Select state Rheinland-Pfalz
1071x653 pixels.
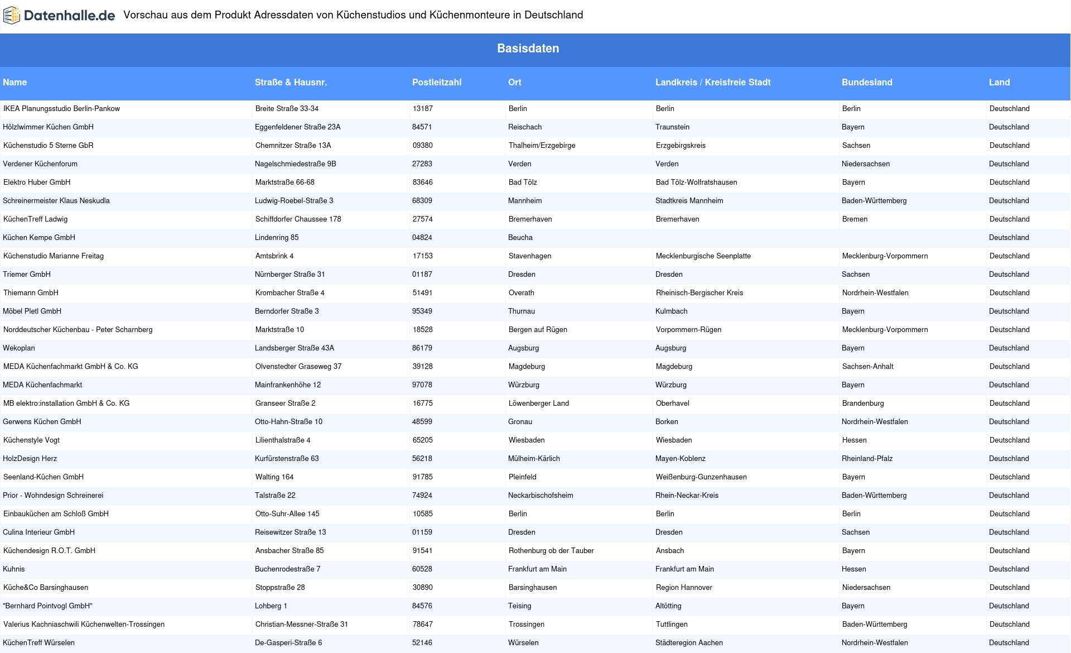(867, 459)
